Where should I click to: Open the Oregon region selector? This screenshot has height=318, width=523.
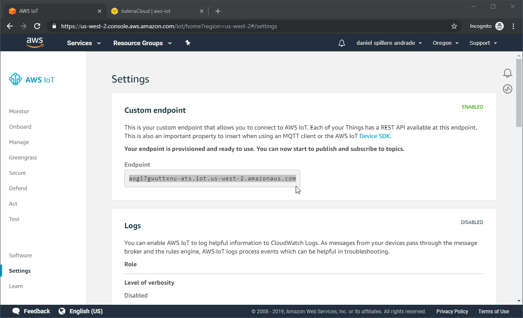[445, 43]
